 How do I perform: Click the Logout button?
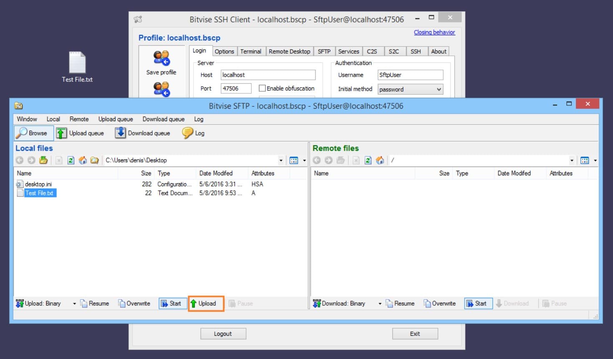(223, 334)
